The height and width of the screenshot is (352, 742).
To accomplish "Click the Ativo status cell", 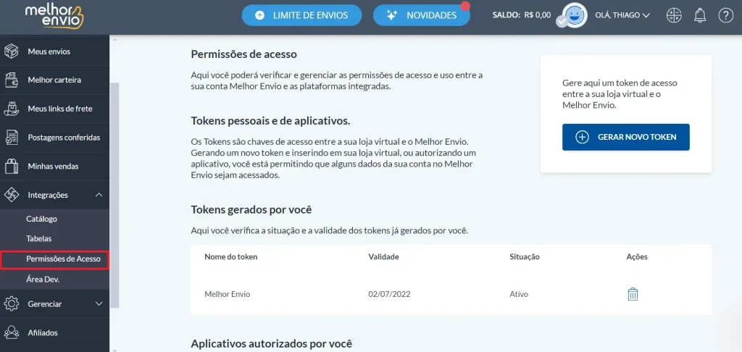I will coord(519,294).
